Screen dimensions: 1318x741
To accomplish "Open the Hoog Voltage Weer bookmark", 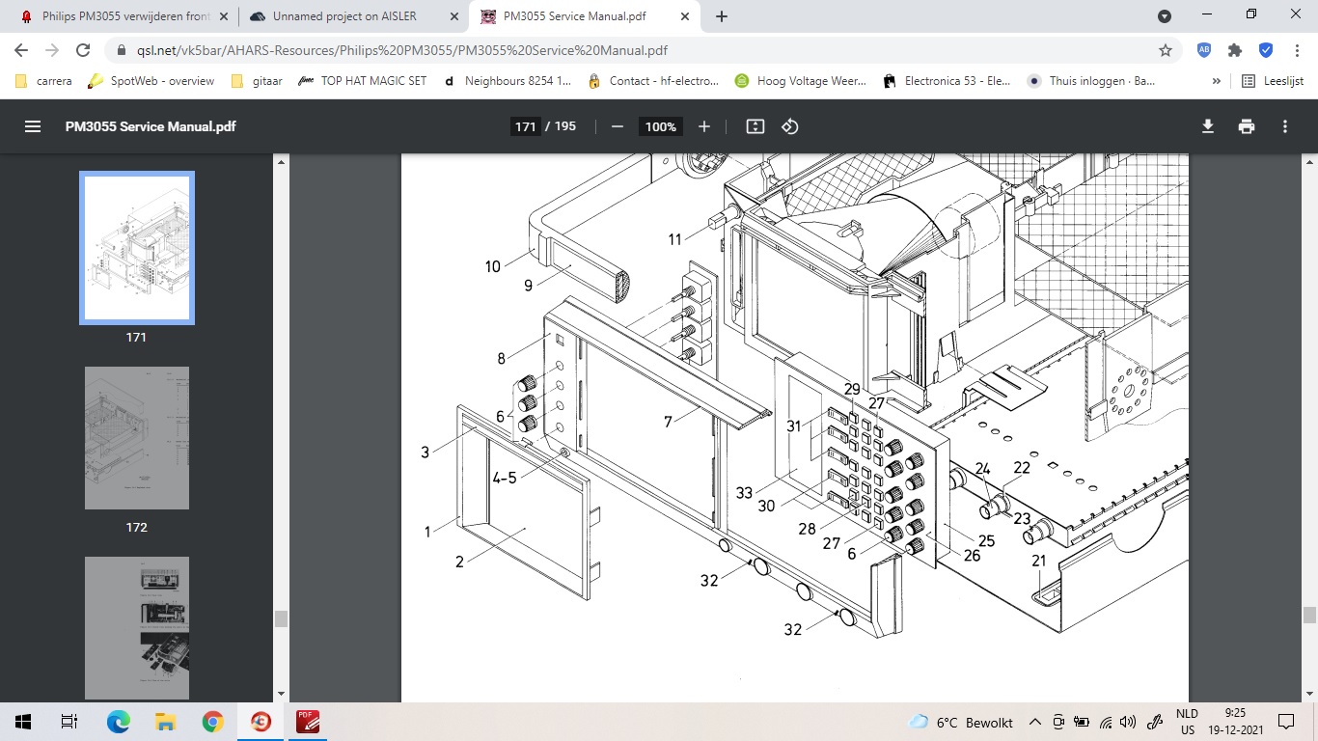I will pyautogui.click(x=801, y=81).
